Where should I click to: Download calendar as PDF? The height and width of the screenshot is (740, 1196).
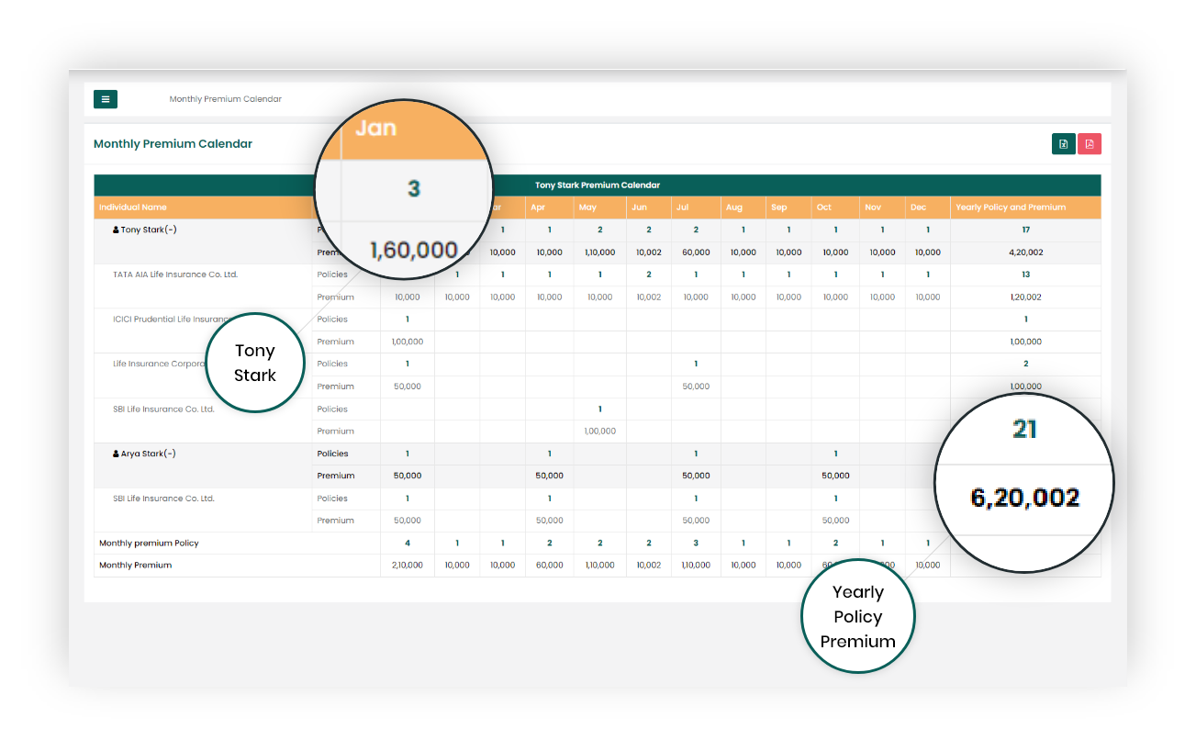1090,144
